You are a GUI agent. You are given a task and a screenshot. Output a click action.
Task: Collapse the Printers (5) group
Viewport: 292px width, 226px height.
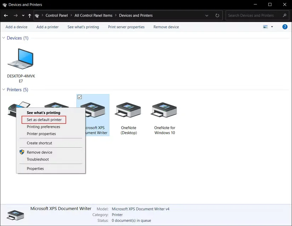pos(4,90)
